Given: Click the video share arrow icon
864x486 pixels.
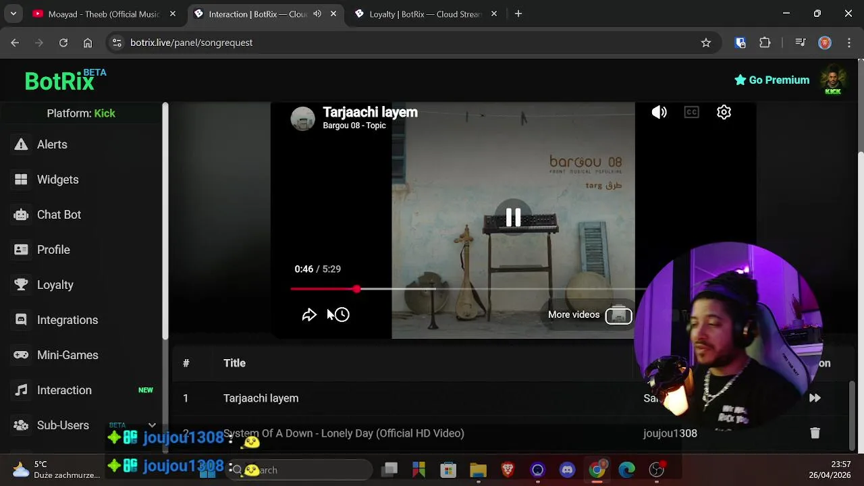Looking at the screenshot, I should click(309, 315).
